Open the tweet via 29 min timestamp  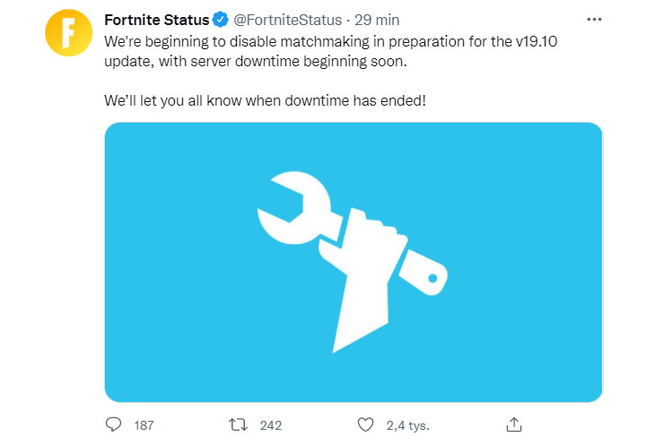[377, 19]
